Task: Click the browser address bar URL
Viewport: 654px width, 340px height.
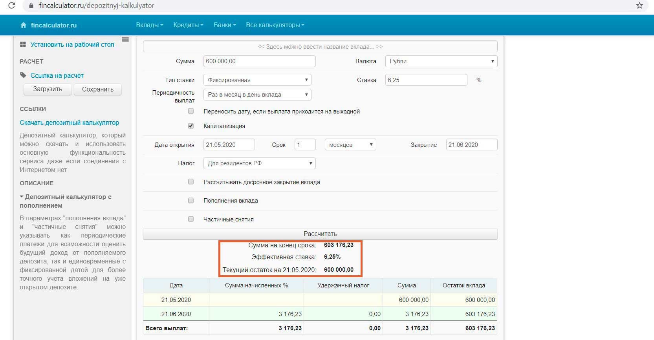Action: point(97,5)
